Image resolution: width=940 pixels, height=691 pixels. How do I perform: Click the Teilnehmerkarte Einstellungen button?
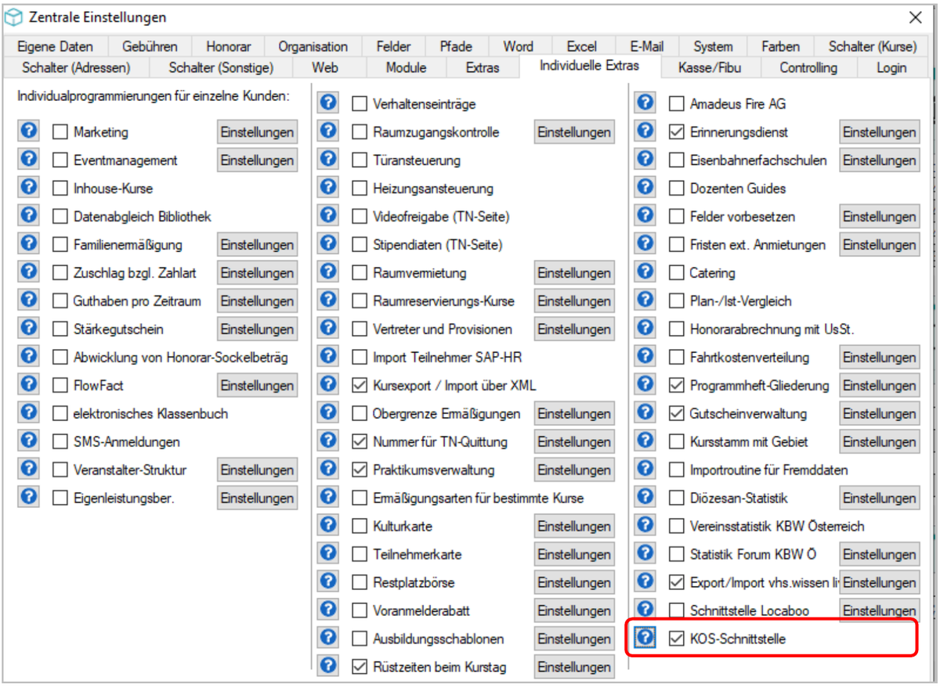[574, 555]
